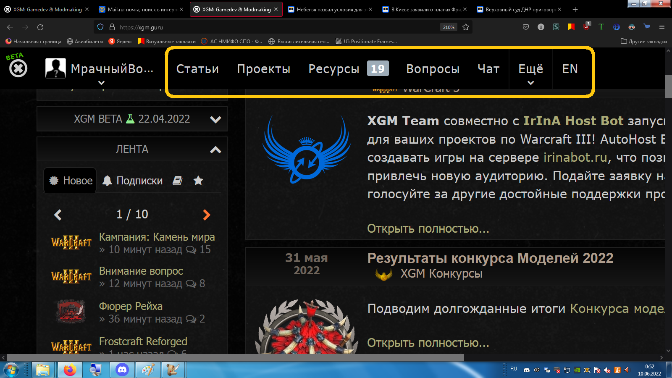Open the Яндекс bookmark
Screen dimensions: 672x378
(x=121, y=41)
